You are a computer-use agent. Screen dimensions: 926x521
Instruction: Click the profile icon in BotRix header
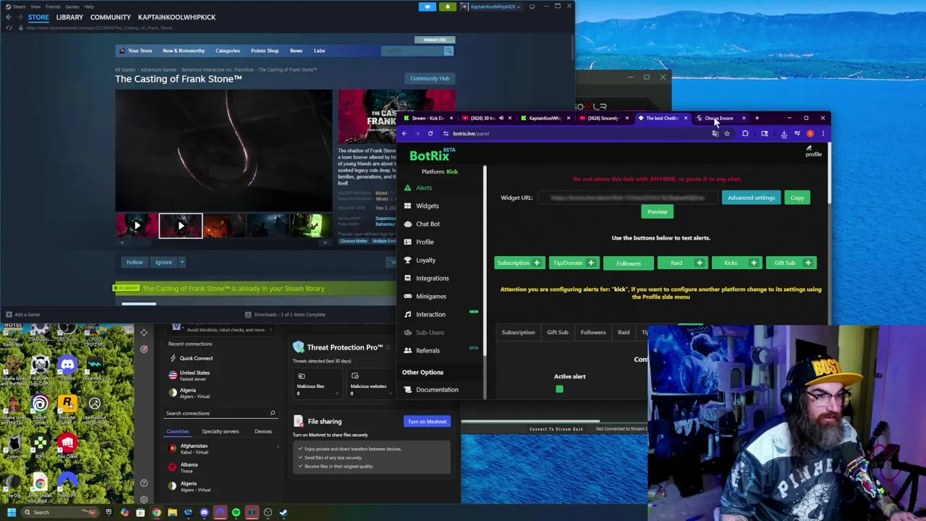pyautogui.click(x=813, y=151)
